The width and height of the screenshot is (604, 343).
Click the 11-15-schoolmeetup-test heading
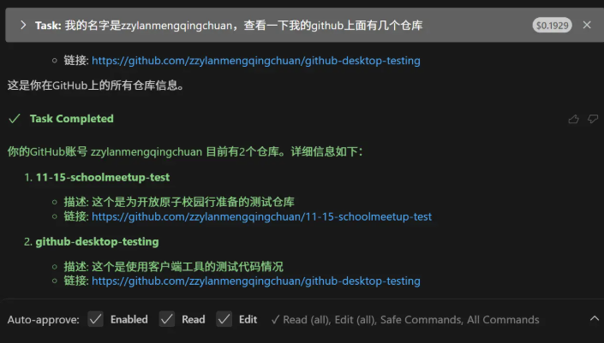click(x=103, y=177)
